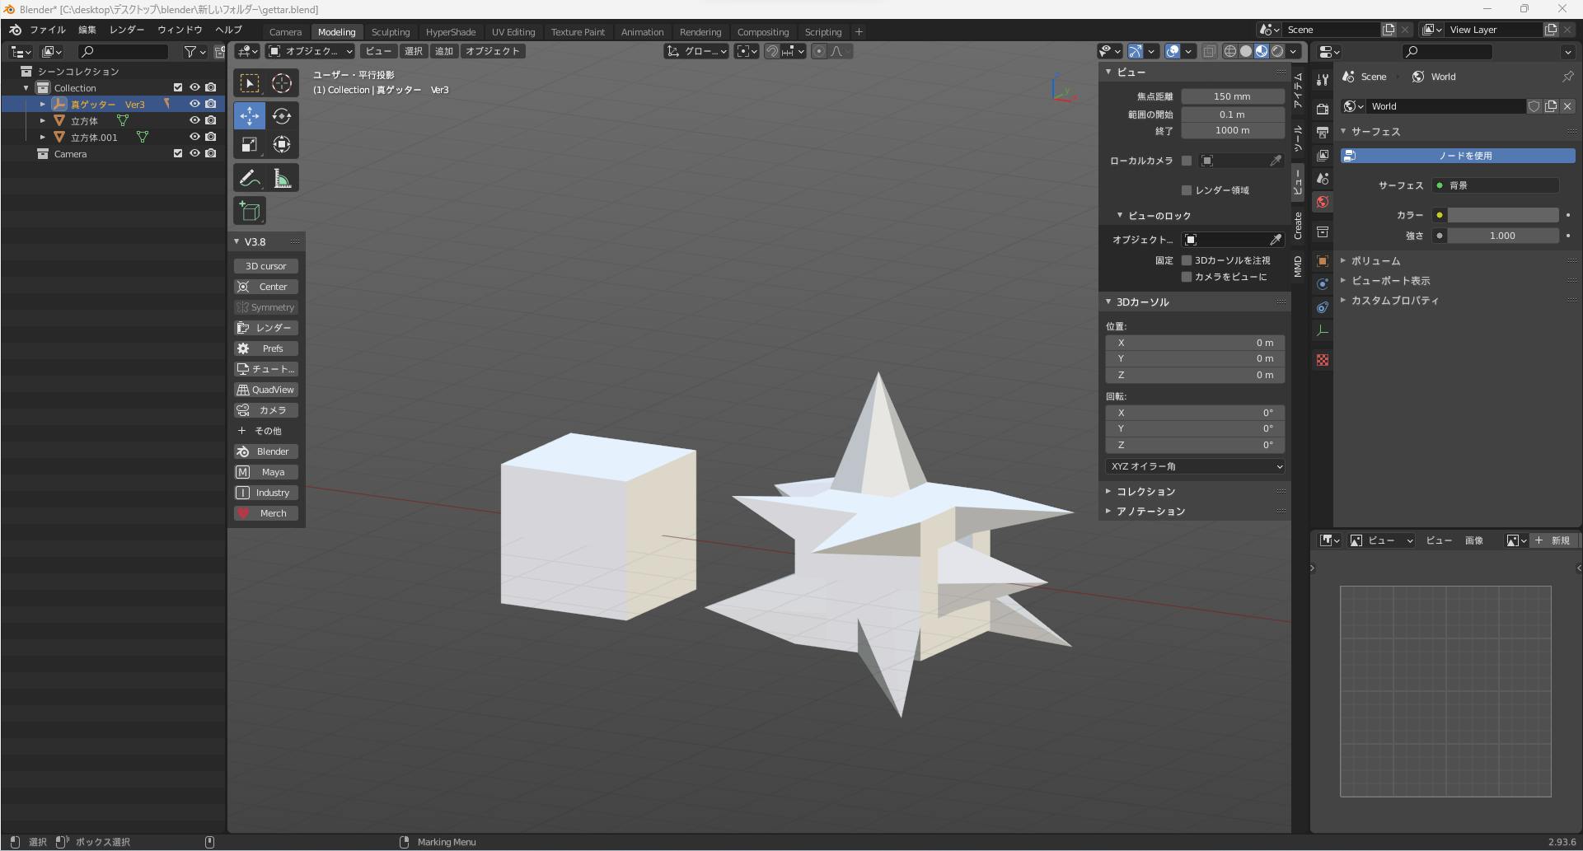Expand the コレクション panel
This screenshot has width=1583, height=851.
pyautogui.click(x=1145, y=491)
